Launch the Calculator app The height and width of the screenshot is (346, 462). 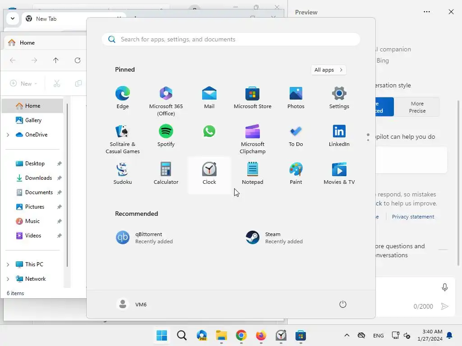(166, 173)
